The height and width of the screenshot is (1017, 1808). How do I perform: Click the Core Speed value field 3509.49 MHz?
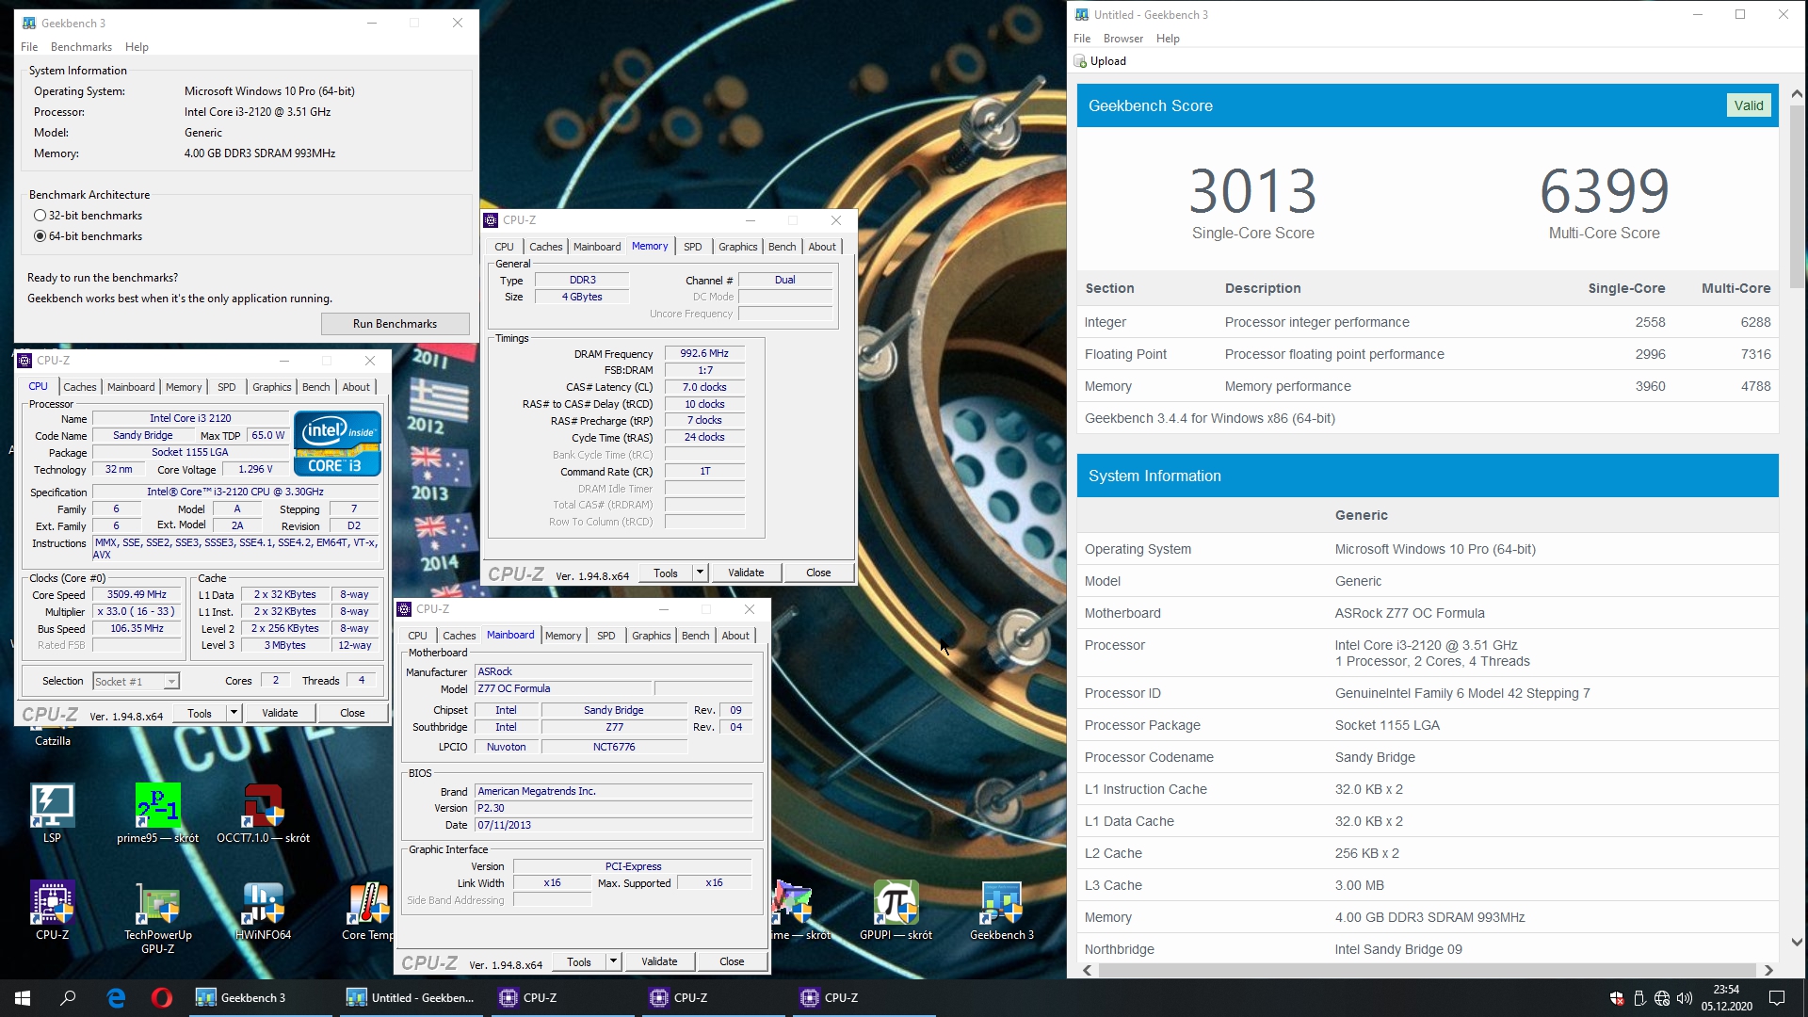point(137,595)
